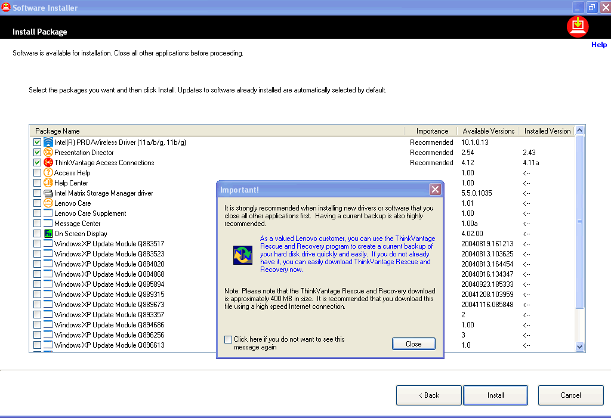The height and width of the screenshot is (418, 611).
Task: Sort by Installed Version column header
Action: 547,131
